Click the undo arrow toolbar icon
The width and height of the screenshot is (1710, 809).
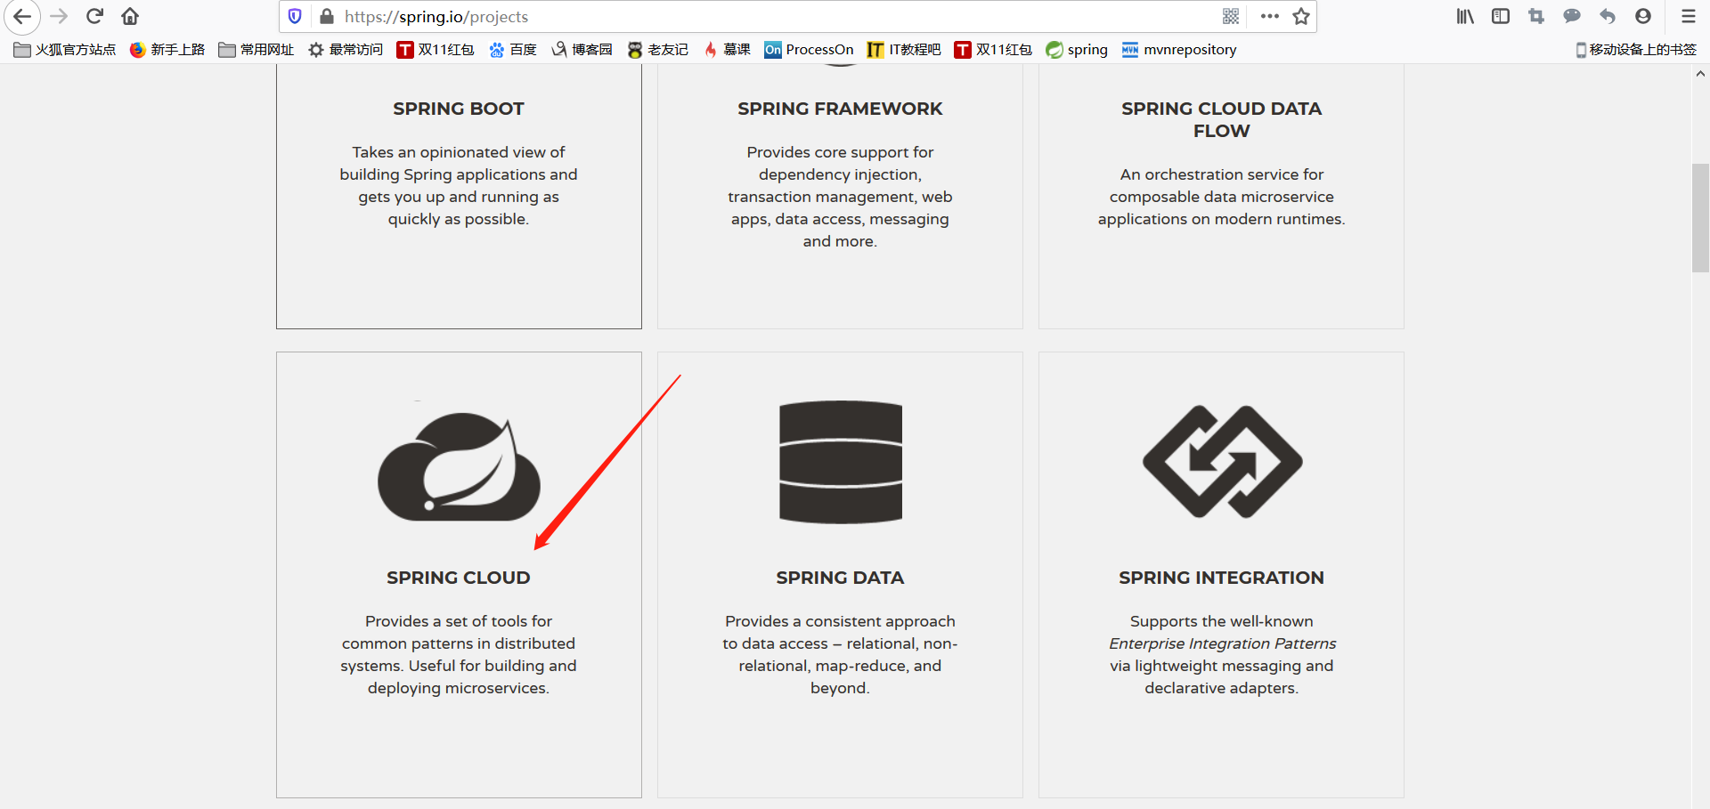[x=1608, y=16]
